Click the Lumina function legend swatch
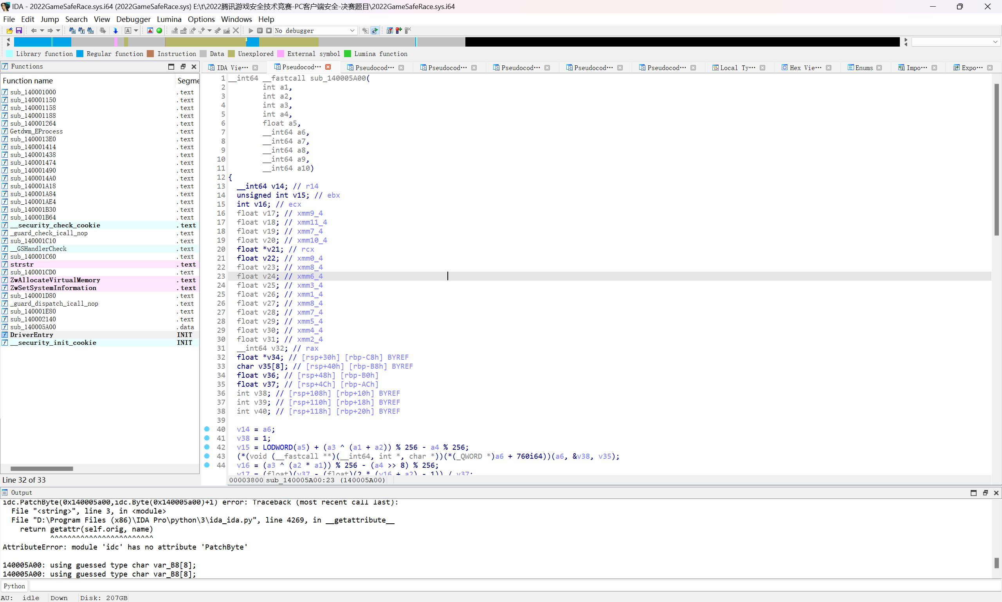This screenshot has width=1002, height=602. click(347, 54)
